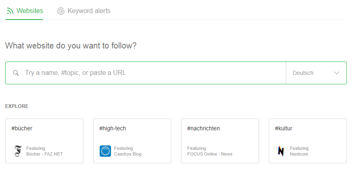353x169 pixels.
Task: Click the Bücher - FAZ.NET featuring text
Action: tap(44, 154)
